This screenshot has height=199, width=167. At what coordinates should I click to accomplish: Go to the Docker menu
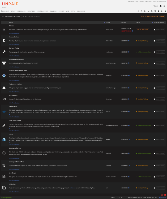point(61,11)
